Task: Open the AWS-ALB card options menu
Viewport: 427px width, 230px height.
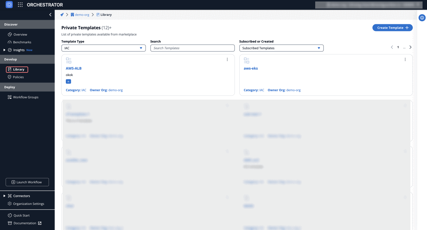Action: [227, 59]
